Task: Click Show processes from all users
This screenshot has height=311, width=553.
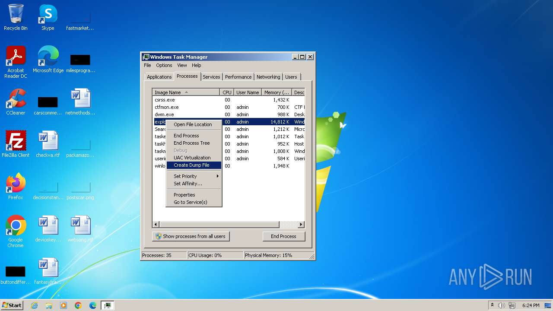Action: pos(191,236)
